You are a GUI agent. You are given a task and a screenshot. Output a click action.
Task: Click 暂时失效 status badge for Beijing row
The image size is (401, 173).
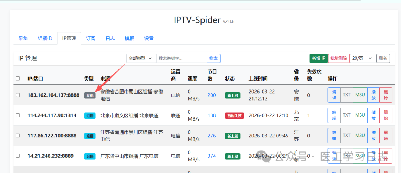click(x=234, y=115)
